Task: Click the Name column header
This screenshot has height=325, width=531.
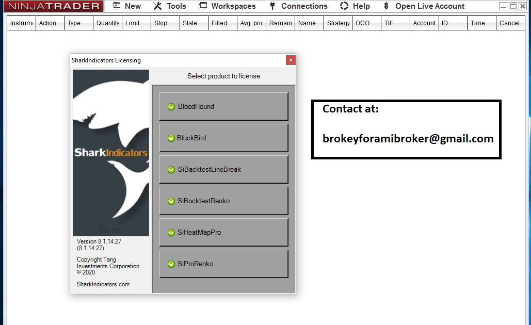Action: (309, 23)
